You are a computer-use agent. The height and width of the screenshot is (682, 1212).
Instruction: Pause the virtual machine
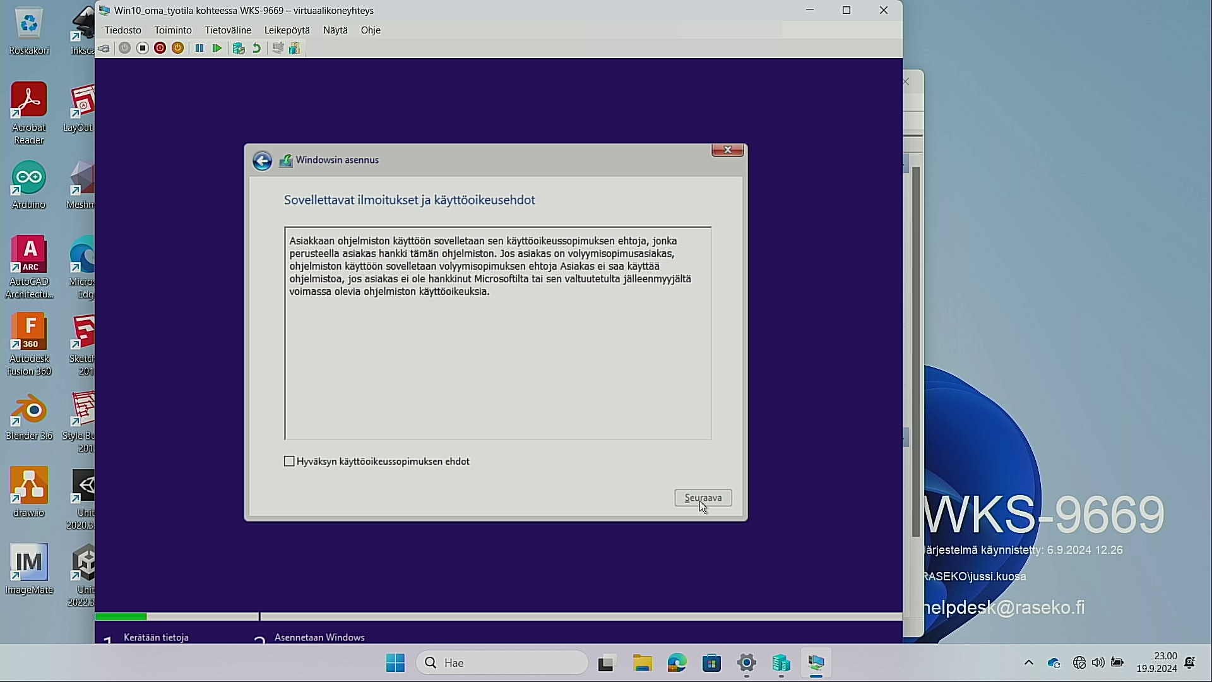(x=199, y=49)
